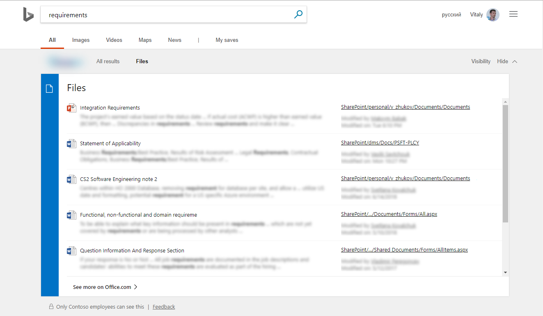
Task: Click the Bing logo
Action: pyautogui.click(x=28, y=15)
